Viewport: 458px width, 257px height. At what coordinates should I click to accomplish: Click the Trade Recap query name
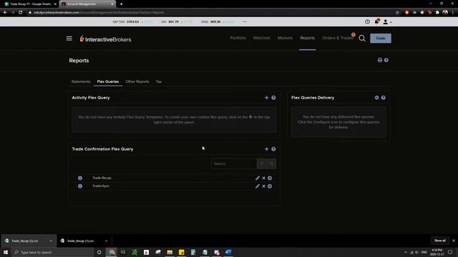tap(102, 178)
